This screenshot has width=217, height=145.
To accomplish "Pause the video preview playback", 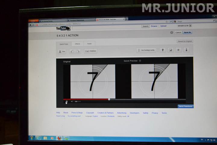I will tap(66, 102).
